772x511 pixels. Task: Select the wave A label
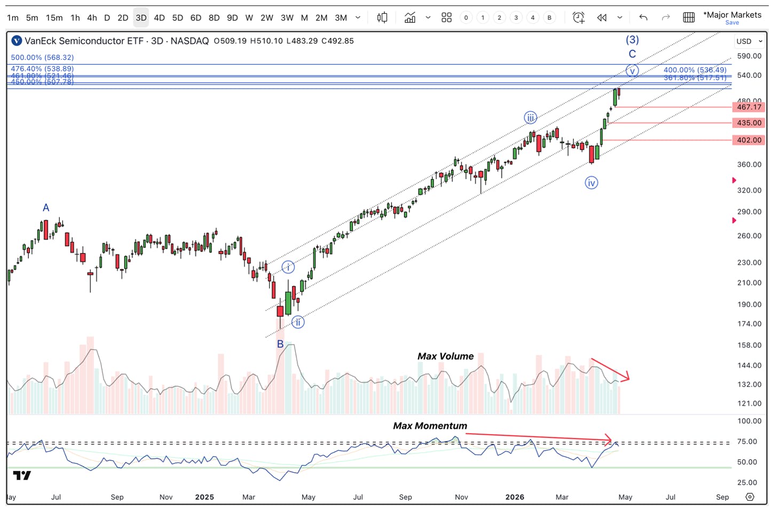(x=46, y=207)
